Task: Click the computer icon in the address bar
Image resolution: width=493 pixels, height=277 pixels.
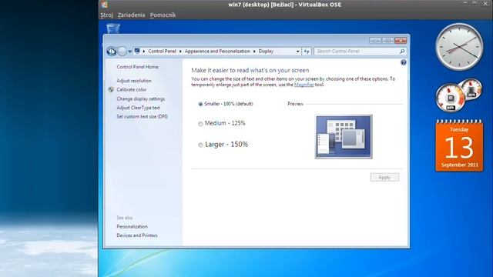Action: click(x=137, y=51)
